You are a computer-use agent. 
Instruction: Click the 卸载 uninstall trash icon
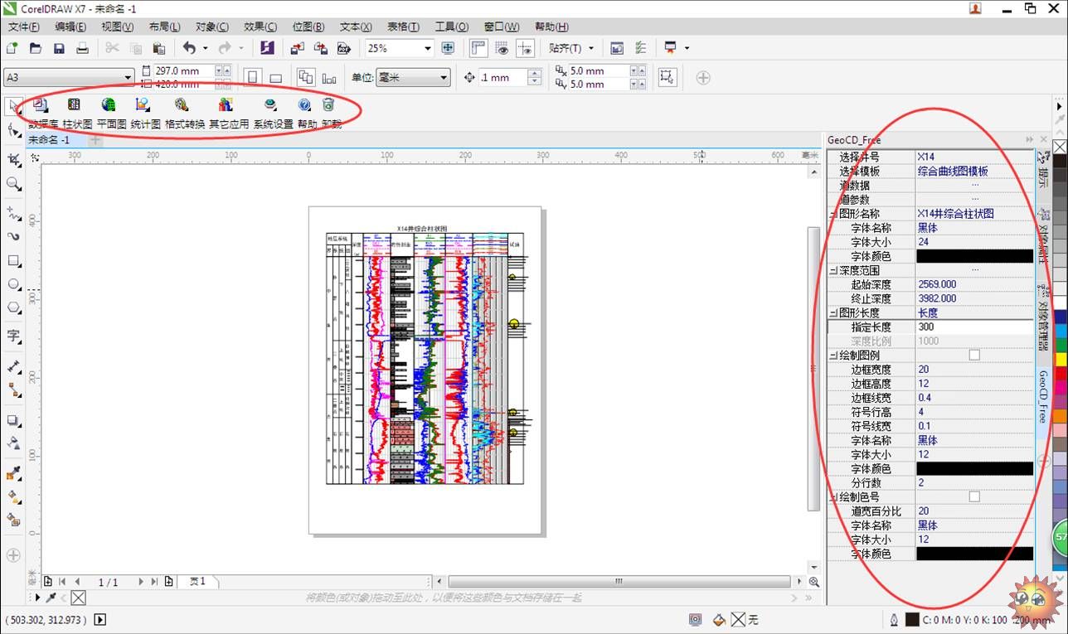[328, 105]
